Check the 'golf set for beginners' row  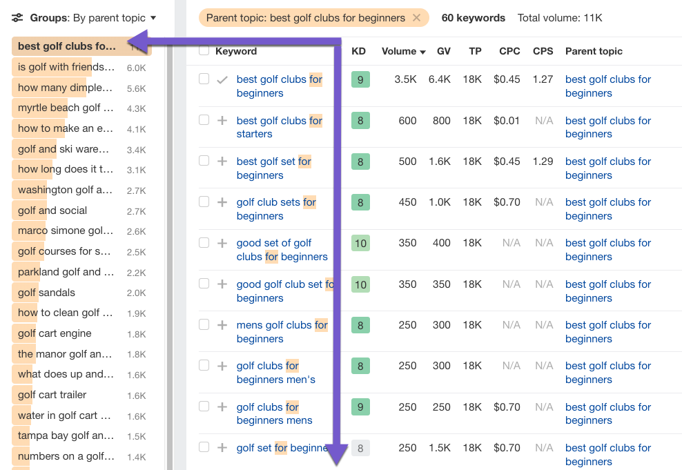204,447
